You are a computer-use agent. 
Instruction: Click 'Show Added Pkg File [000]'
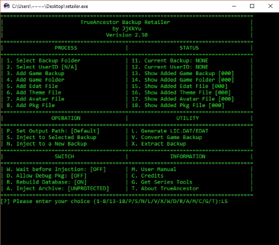(x=178, y=105)
